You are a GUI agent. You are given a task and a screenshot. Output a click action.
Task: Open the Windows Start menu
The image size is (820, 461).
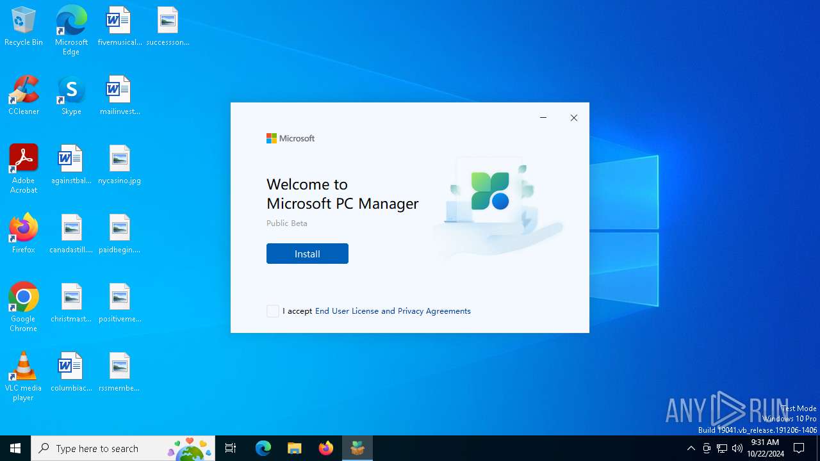tap(15, 448)
